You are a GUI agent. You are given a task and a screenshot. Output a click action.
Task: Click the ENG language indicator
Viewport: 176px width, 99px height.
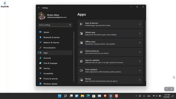(x=149, y=96)
